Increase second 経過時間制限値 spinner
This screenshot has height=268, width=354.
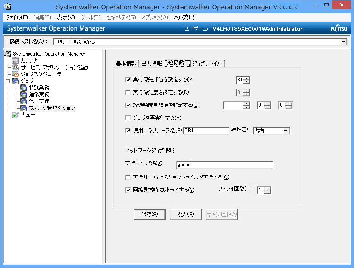[268, 104]
